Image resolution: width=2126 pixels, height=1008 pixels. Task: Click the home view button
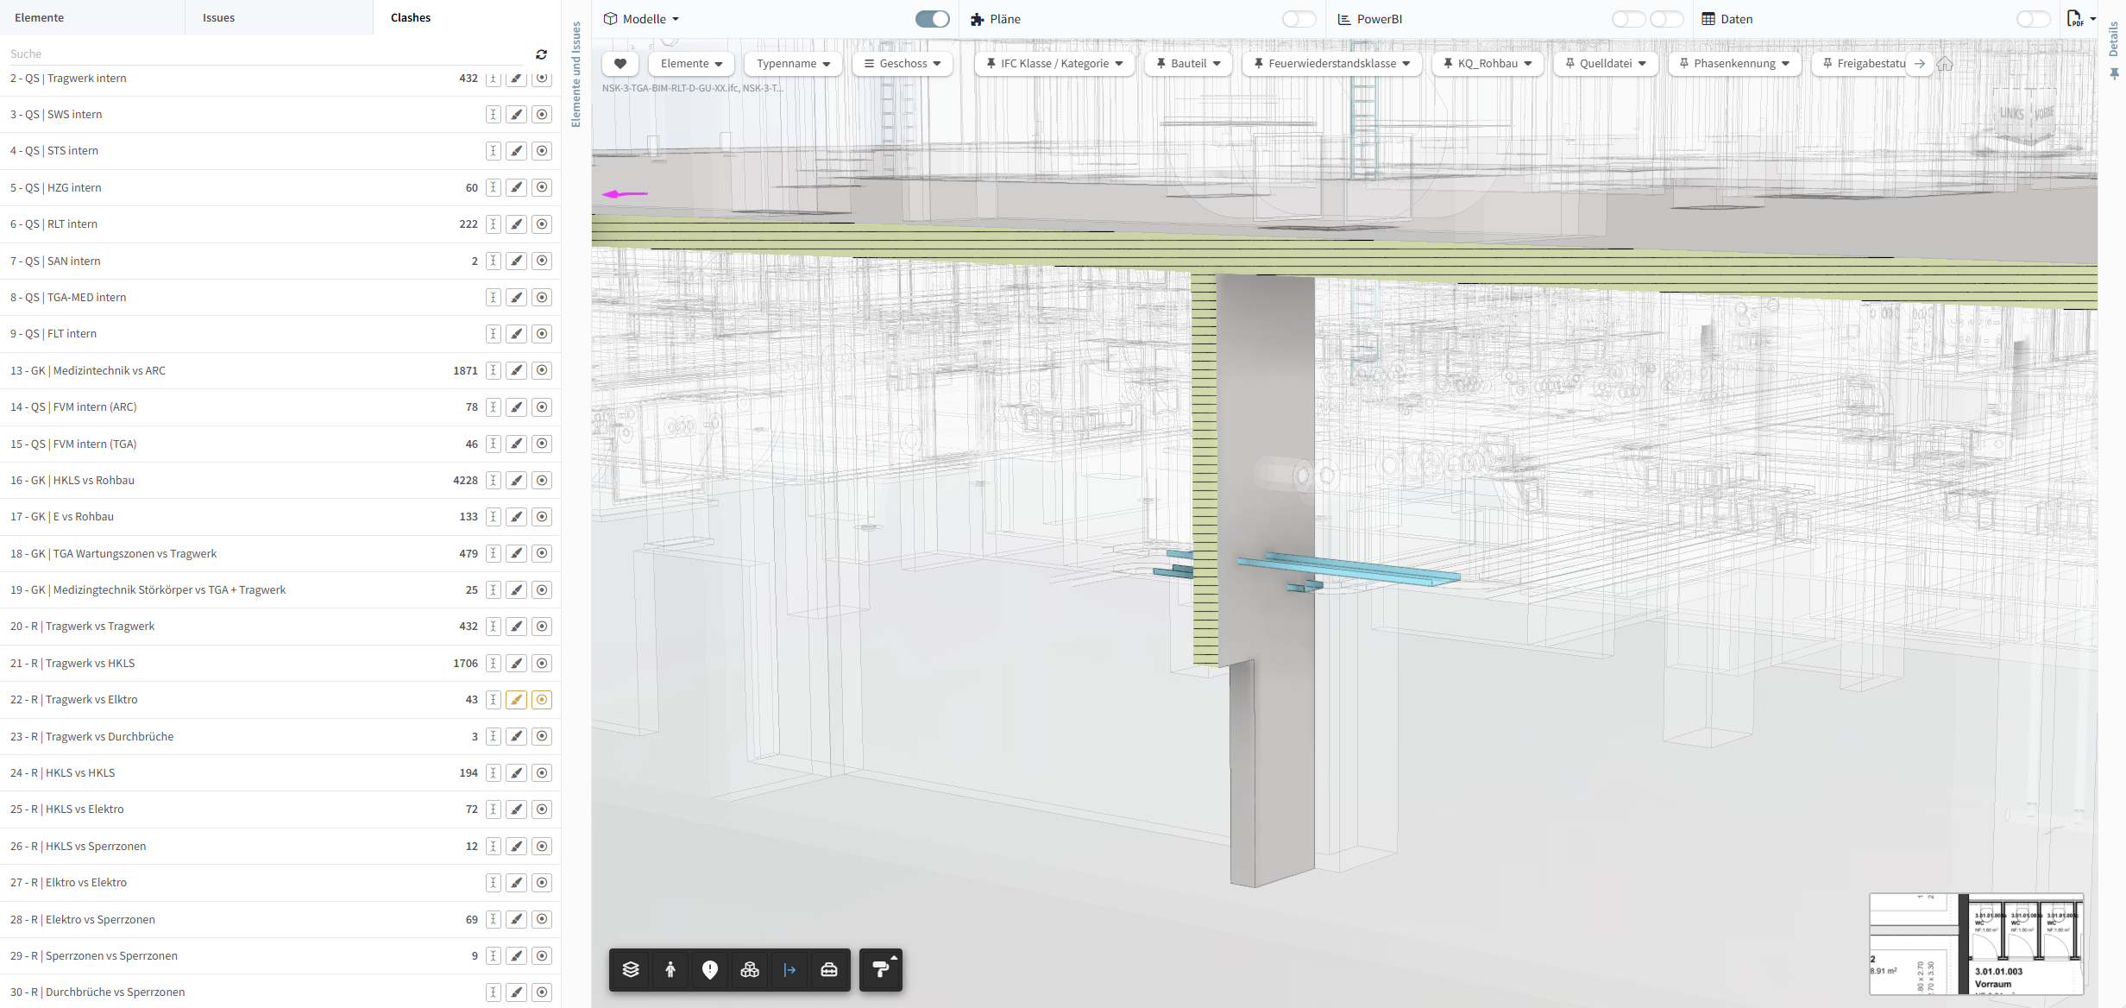click(1945, 64)
